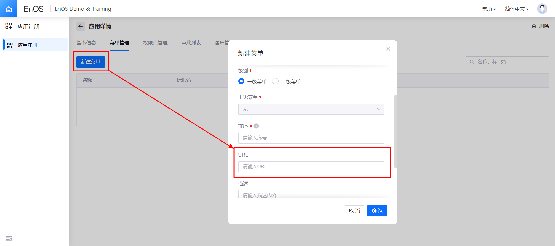
Task: Click the 删除 trash icon
Action: [534, 26]
